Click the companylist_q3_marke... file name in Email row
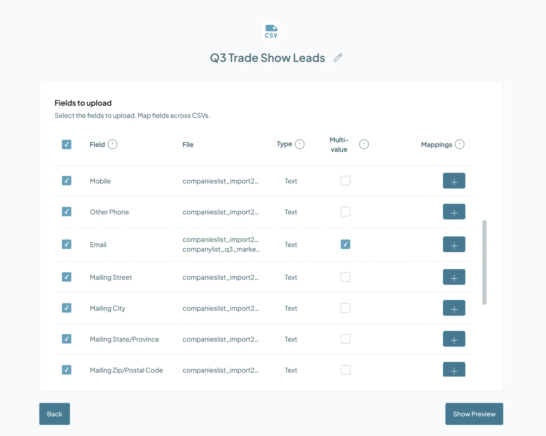Screen dimensions: 546x436 pyautogui.click(x=221, y=249)
